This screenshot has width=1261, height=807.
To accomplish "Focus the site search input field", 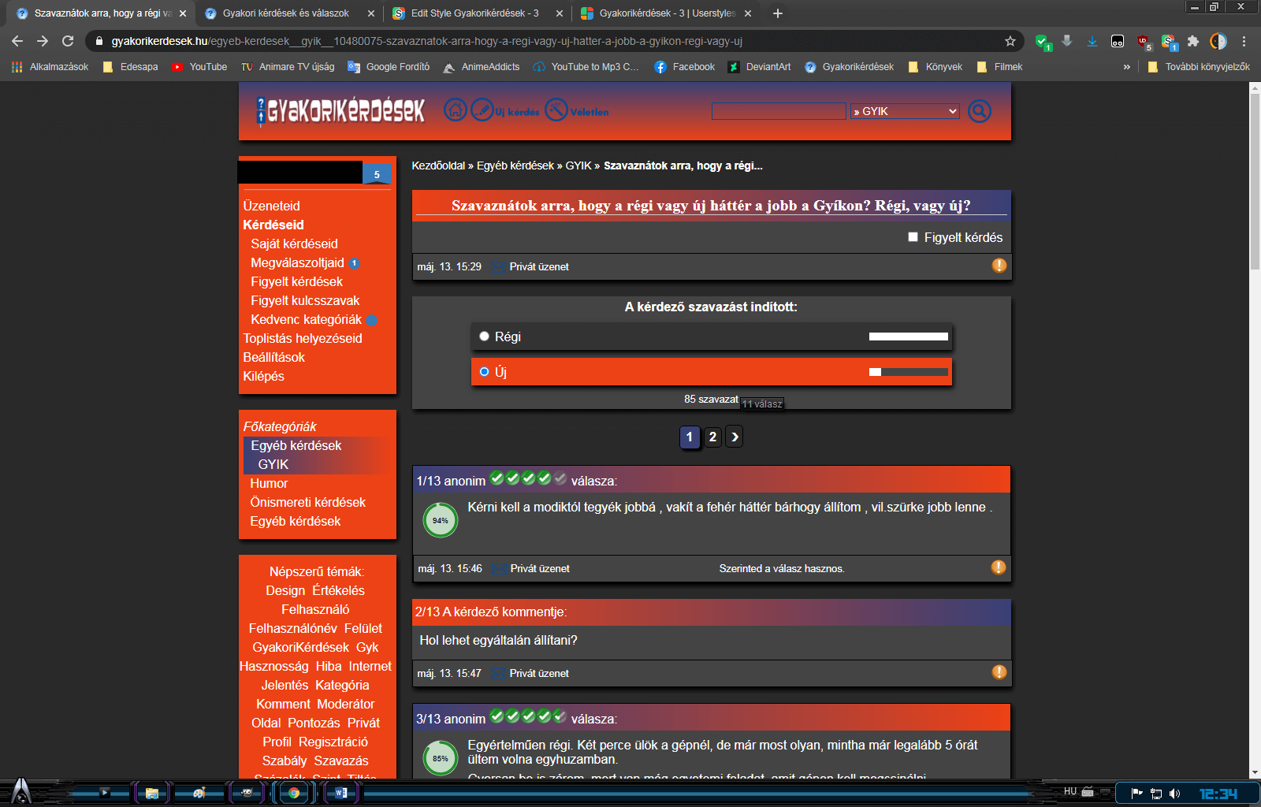I will (779, 111).
